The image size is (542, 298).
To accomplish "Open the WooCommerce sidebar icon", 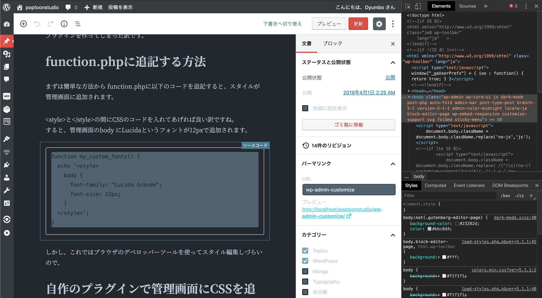I will tap(7, 96).
